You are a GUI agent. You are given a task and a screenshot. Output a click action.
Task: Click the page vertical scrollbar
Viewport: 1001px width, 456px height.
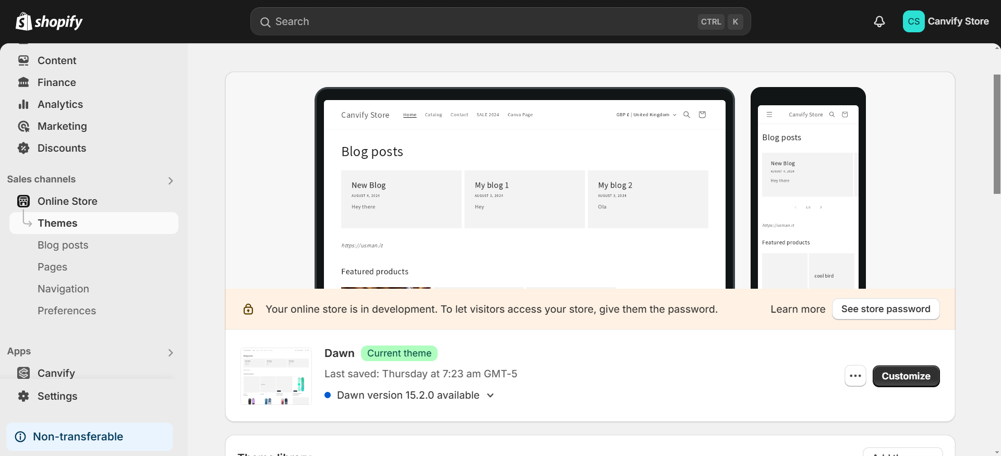pyautogui.click(x=997, y=134)
